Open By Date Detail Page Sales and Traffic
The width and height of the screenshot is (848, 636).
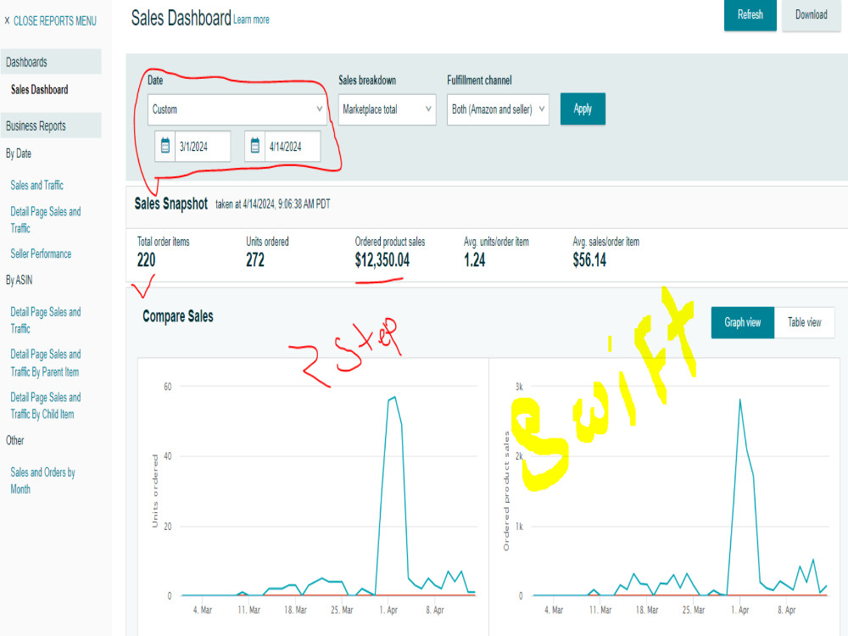point(46,220)
